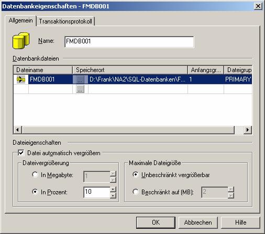Open Hilfe for this dialog
265x234 pixels.
[x=240, y=223]
